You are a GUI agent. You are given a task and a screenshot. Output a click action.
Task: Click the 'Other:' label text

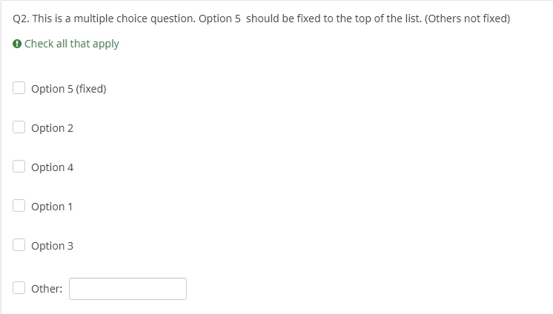[x=46, y=289]
